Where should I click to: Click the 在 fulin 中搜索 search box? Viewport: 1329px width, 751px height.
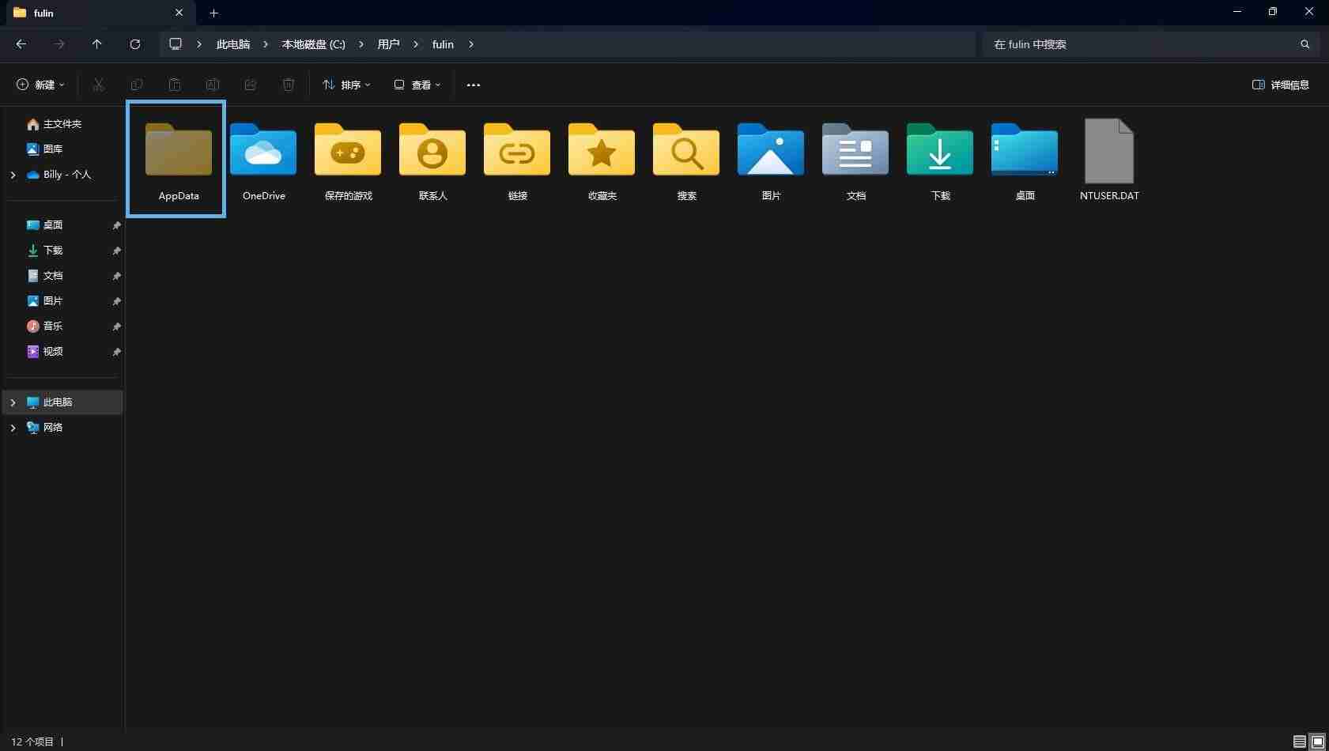1107,44
